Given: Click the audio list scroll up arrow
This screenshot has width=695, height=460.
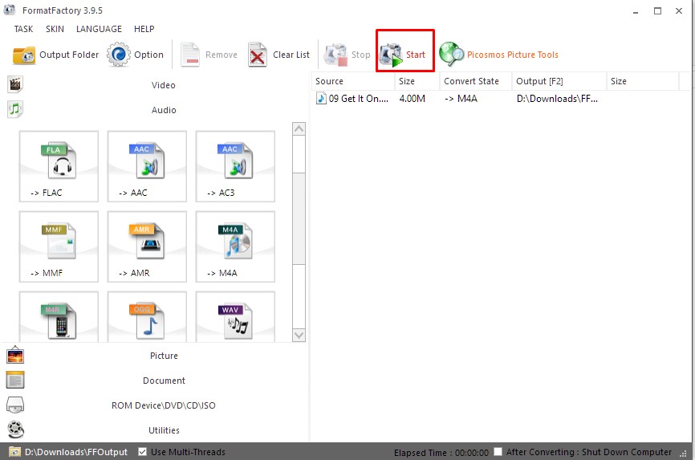Looking at the screenshot, I should (x=299, y=129).
